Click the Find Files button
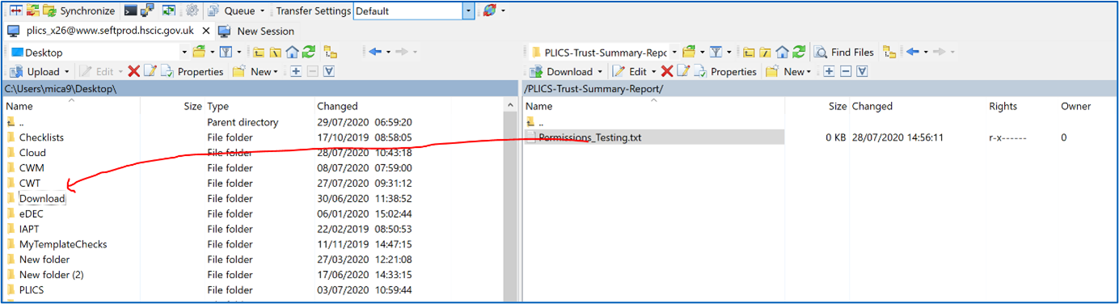The width and height of the screenshot is (1119, 304). click(843, 53)
